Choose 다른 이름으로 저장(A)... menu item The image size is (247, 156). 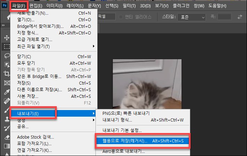(x=54, y=90)
